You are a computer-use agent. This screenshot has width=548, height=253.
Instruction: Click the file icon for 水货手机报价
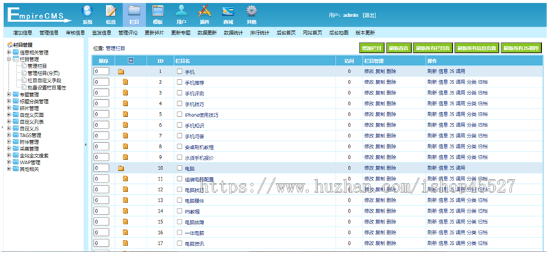(125, 157)
